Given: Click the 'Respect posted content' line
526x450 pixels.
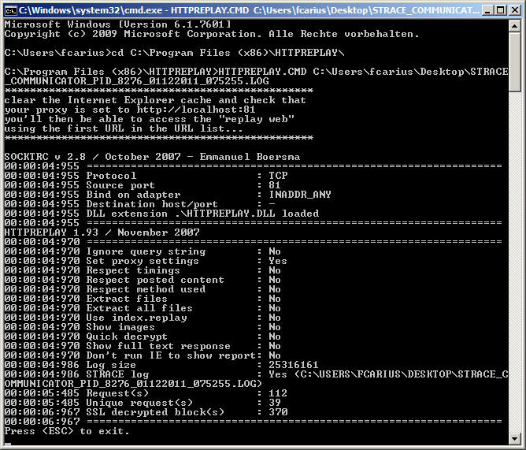Looking at the screenshot, I should (x=143, y=280).
